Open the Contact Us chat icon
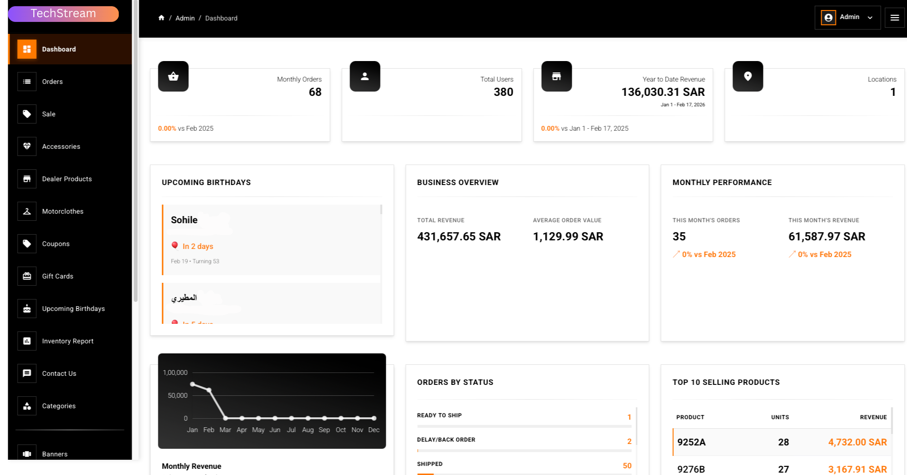 click(x=27, y=373)
